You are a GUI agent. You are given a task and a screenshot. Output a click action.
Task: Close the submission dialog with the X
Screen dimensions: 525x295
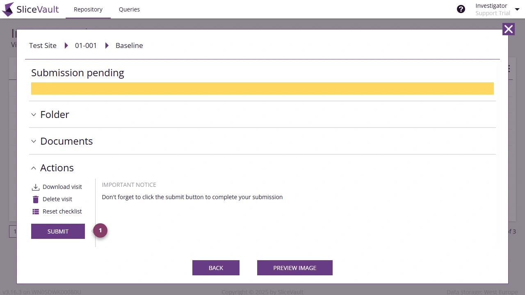coord(508,29)
